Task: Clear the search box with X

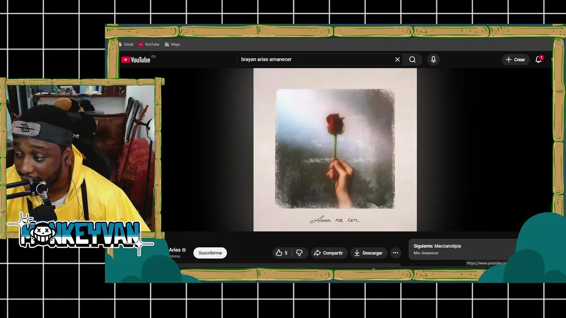Action: 398,60
